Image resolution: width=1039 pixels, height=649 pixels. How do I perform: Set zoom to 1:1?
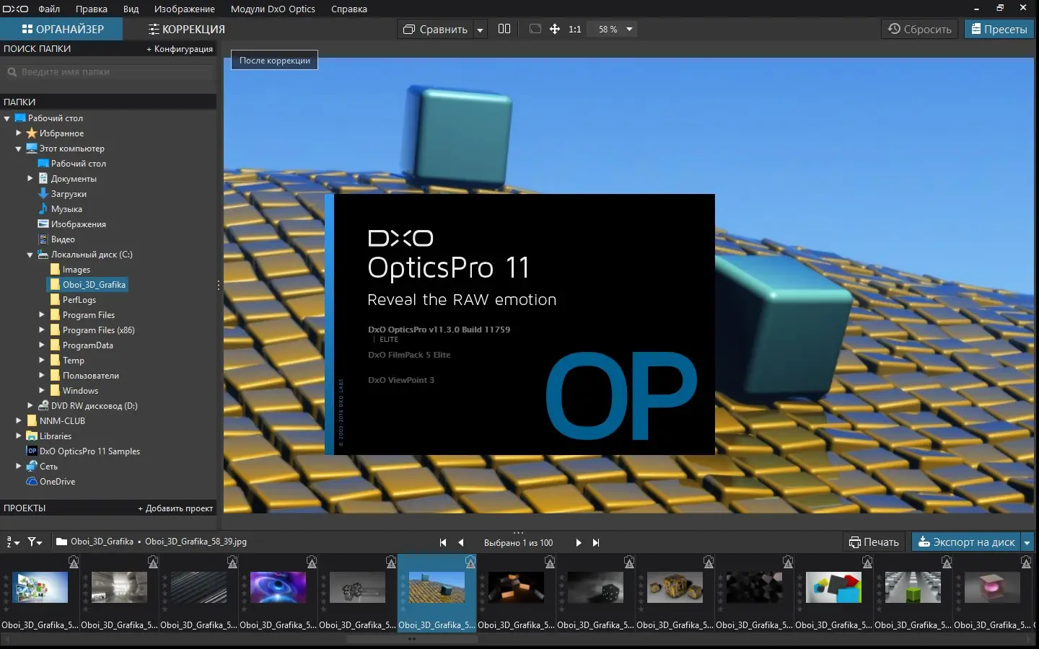[x=575, y=30]
